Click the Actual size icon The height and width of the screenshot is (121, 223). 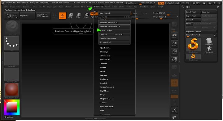[174, 51]
